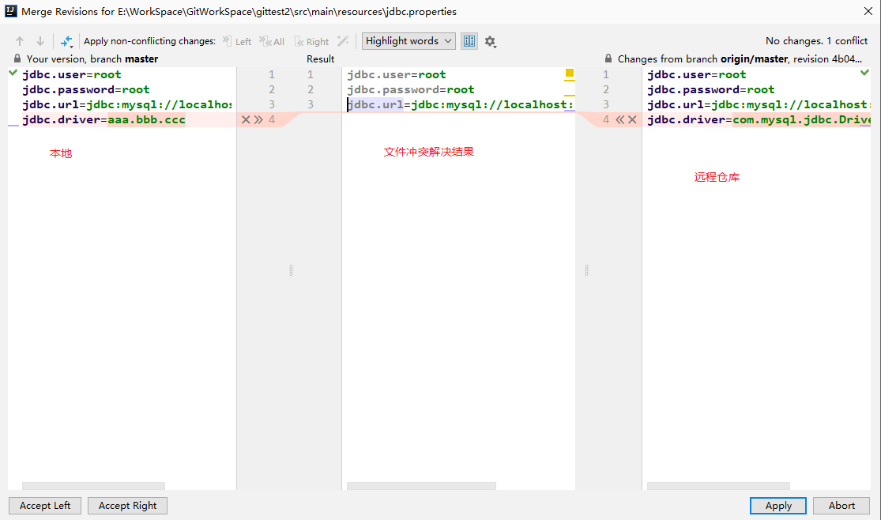
Task: Click jdbc.user=root in left pane
Action: 72,74
